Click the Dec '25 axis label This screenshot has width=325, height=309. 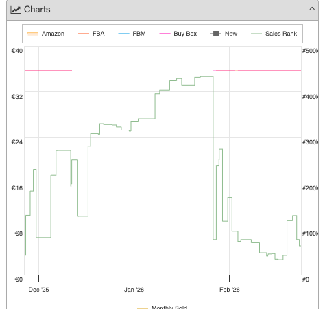(38, 290)
